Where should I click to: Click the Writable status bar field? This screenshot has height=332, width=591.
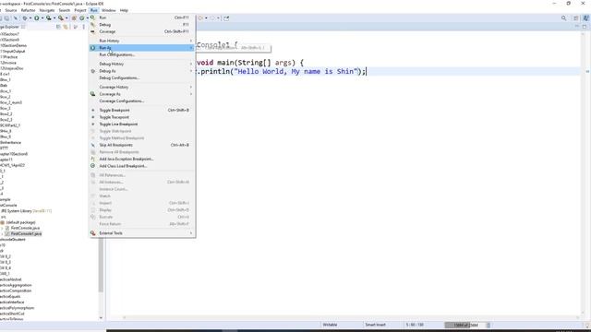click(330, 325)
